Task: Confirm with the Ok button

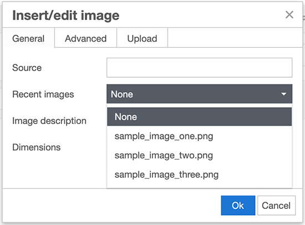Action: pyautogui.click(x=238, y=206)
